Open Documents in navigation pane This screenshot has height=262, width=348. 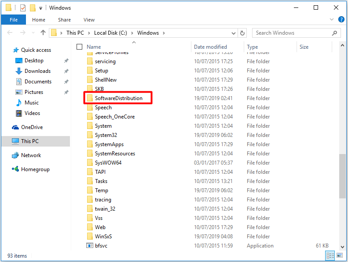[38, 82]
